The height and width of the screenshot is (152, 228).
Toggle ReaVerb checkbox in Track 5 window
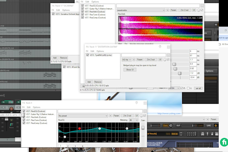coord(24,117)
